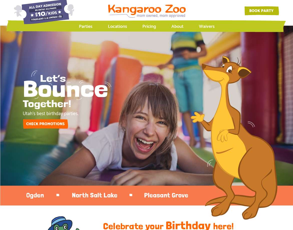
Task: Click the Check Promotions button
Action: pos(45,124)
